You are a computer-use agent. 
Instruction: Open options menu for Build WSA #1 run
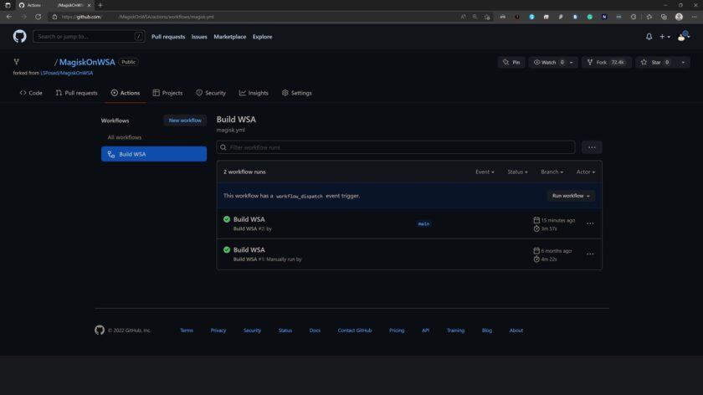(x=590, y=254)
